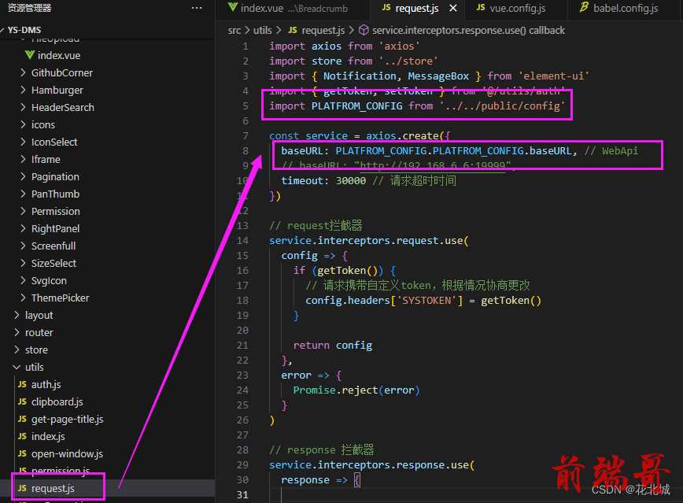Open the explorer more actions ellipsis
Image resolution: width=683 pixels, height=503 pixels.
coord(197,8)
